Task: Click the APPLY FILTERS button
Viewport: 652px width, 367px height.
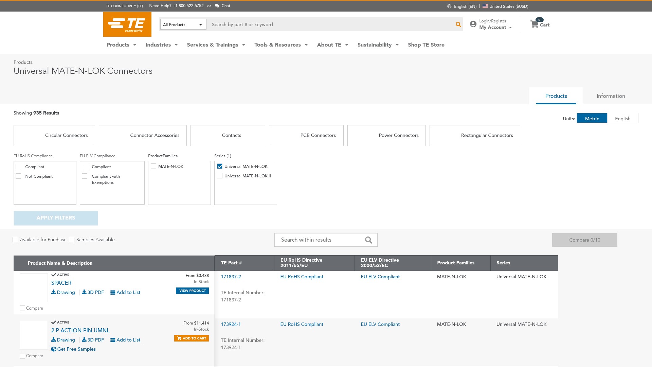Action: tap(56, 218)
